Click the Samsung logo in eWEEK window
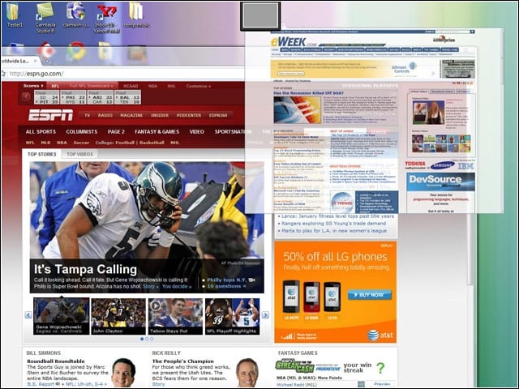 (443, 165)
